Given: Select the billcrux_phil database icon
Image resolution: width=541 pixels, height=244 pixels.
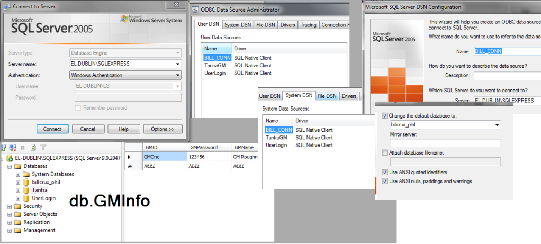Looking at the screenshot, I should 25,182.
